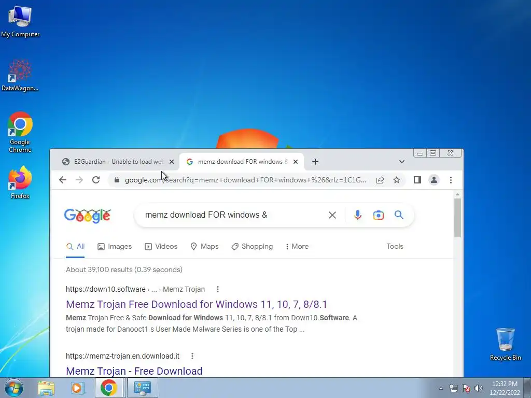Select Google Chrome desktop shortcut
The image size is (531, 398).
[20, 132]
